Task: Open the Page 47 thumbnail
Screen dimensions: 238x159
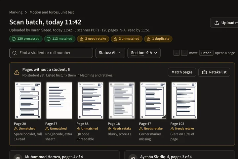Action: point(153,100)
